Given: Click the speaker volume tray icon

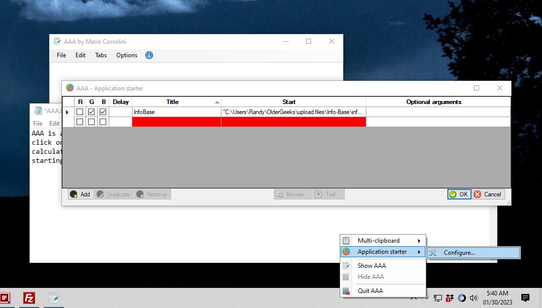Looking at the screenshot, I should pyautogui.click(x=474, y=298).
